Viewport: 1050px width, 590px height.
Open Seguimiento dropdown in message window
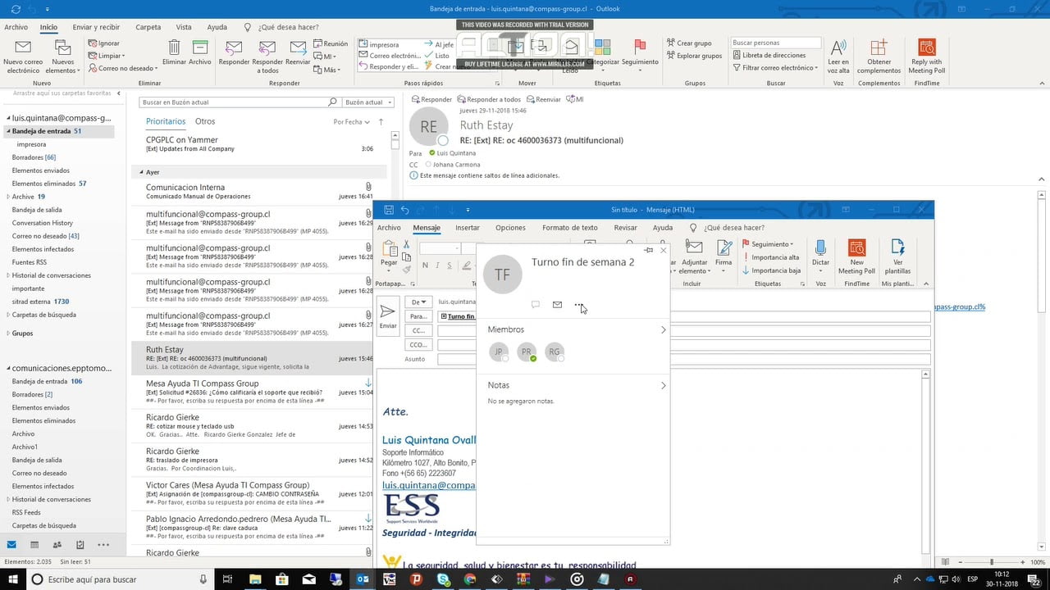click(768, 244)
